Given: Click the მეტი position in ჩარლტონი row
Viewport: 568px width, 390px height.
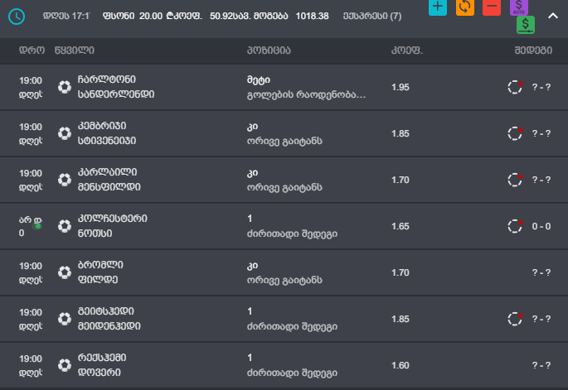Looking at the screenshot, I should tap(259, 80).
